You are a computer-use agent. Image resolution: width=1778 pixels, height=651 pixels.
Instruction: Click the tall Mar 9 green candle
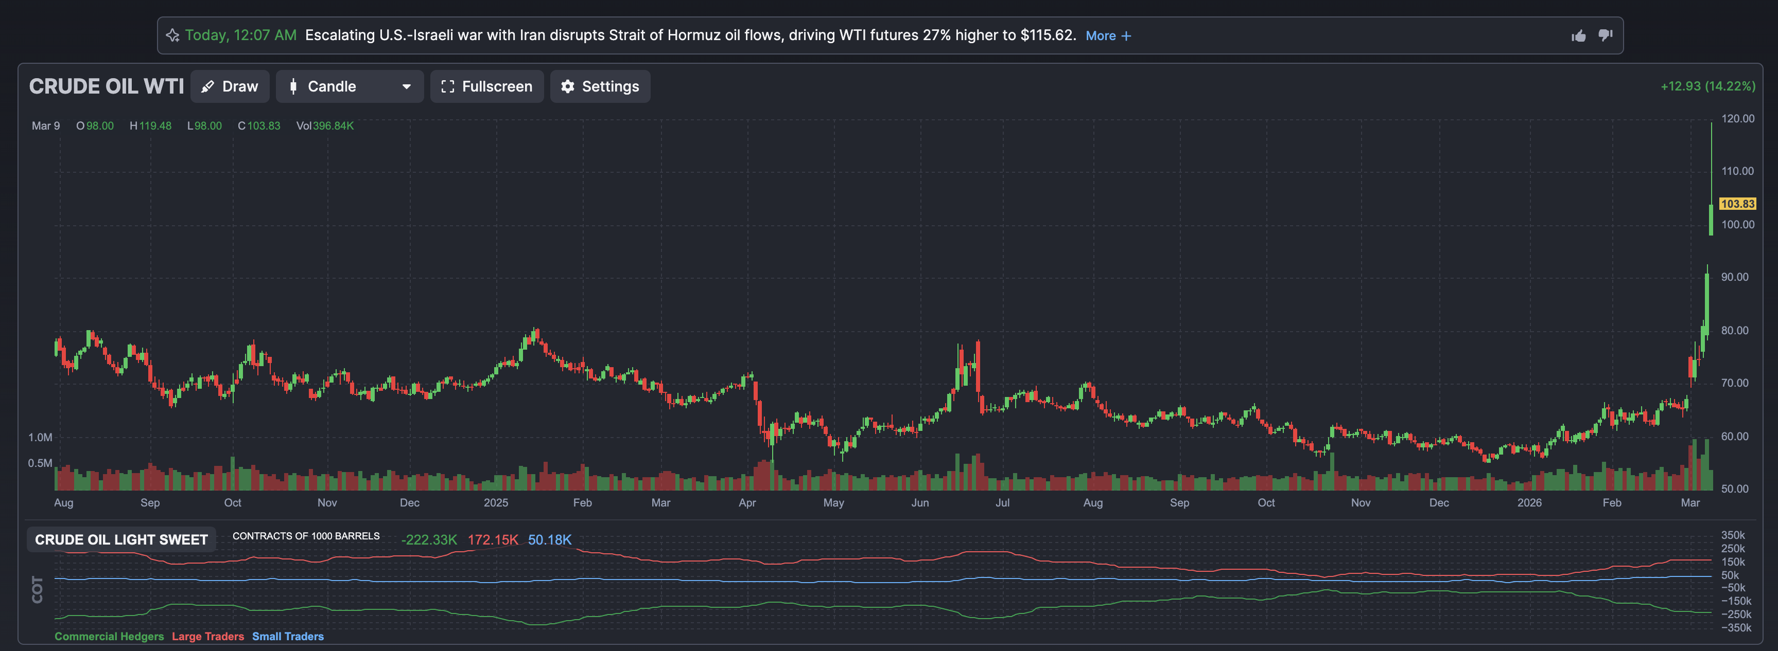click(1711, 219)
